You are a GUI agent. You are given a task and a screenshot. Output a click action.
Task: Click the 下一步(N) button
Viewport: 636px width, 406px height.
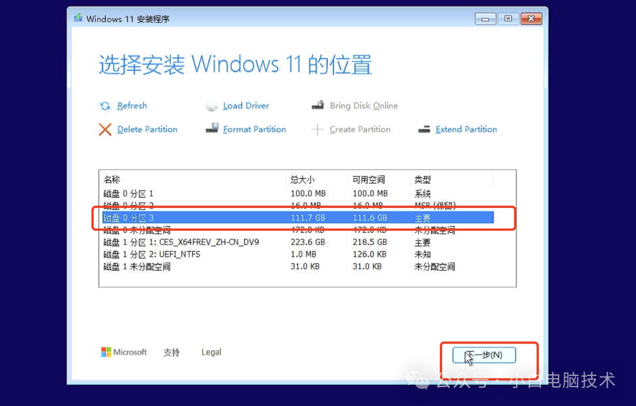click(x=484, y=355)
